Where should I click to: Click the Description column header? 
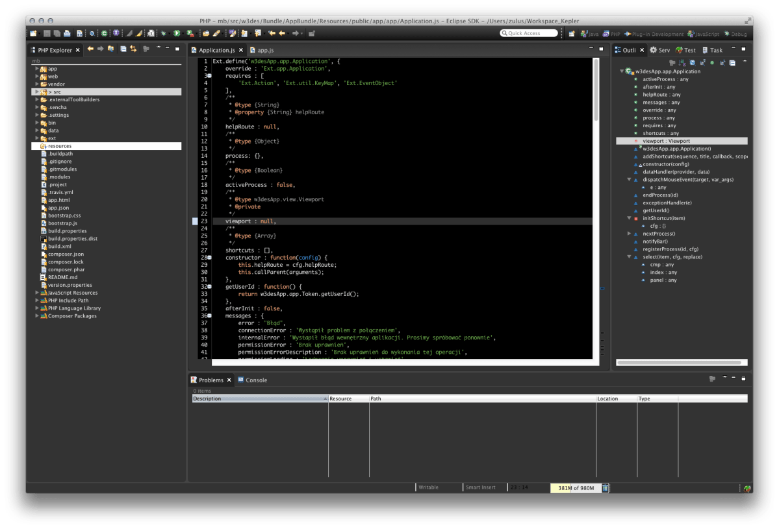click(260, 399)
